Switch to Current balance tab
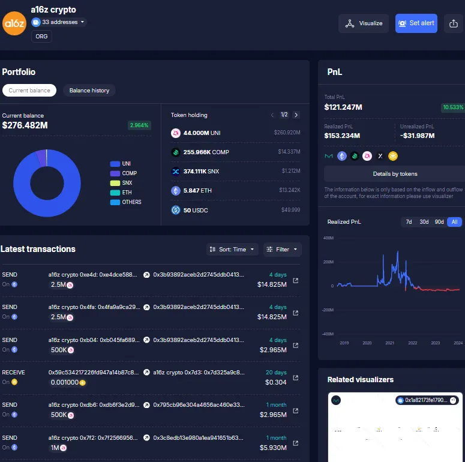Viewport: 465px width, 462px height. (29, 91)
